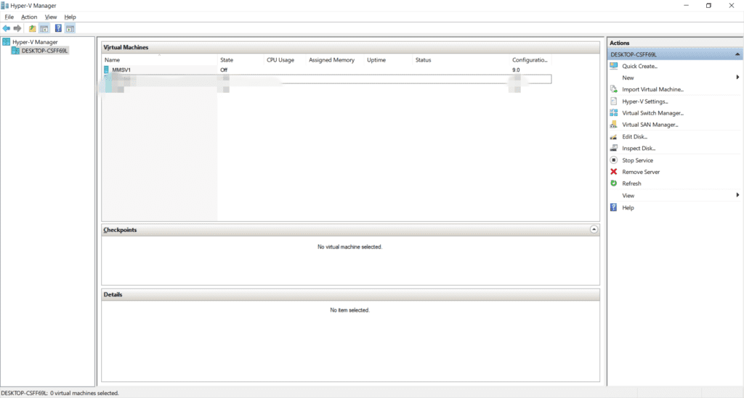Screen dimensions: 744x398
Task: Click Quick Create in the Actions pane
Action: coord(639,66)
